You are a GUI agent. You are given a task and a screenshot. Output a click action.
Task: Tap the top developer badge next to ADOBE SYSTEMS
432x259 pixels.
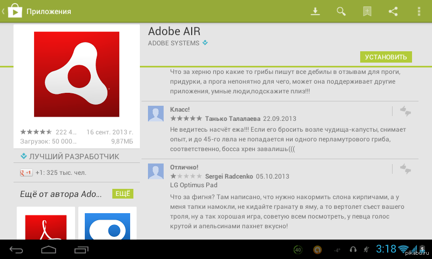pos(205,43)
